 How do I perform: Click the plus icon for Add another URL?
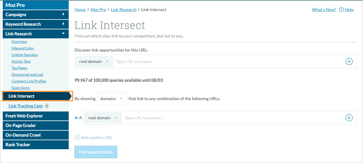point(77,138)
